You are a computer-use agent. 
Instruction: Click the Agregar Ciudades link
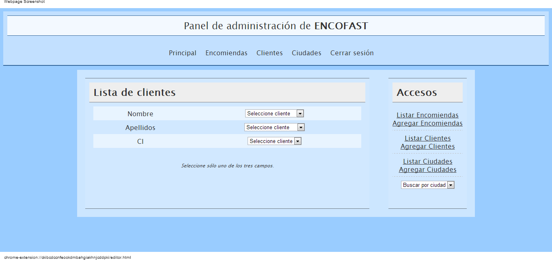427,169
